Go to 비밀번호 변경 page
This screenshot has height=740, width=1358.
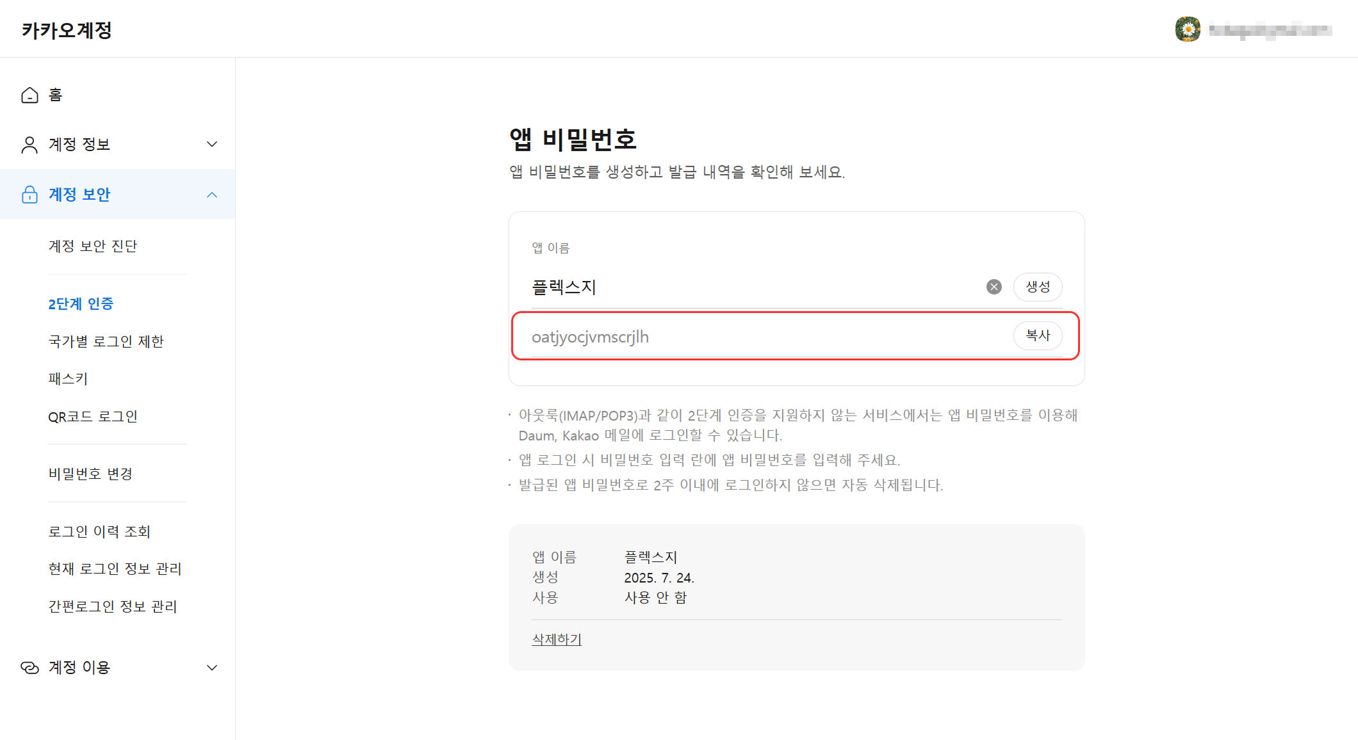click(90, 474)
